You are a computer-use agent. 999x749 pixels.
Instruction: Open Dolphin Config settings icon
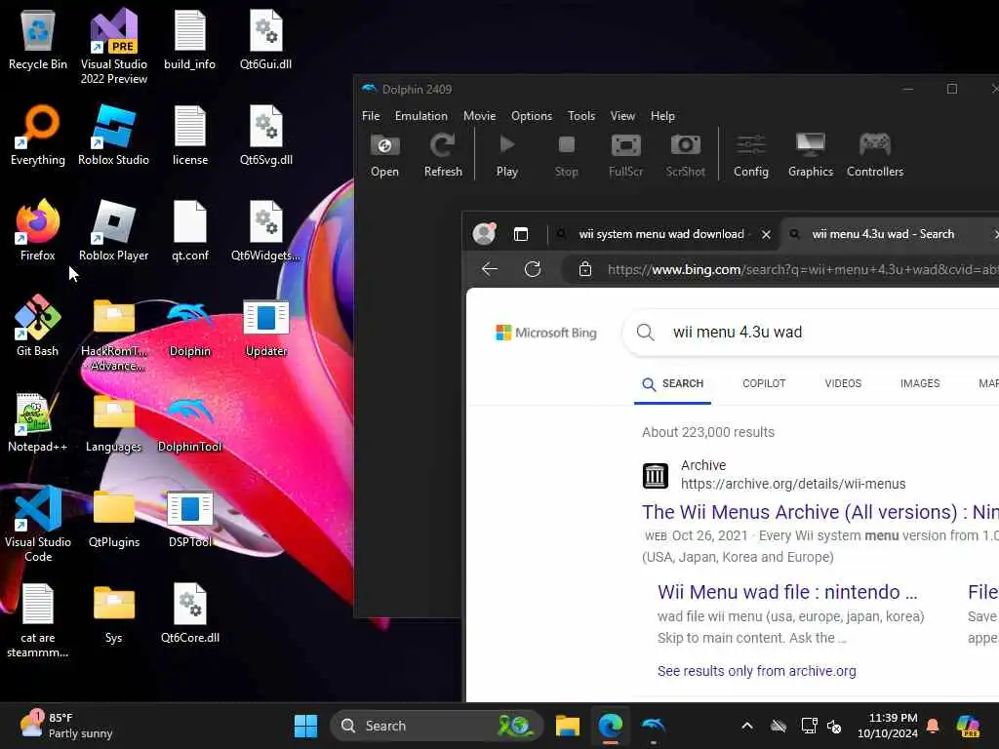pyautogui.click(x=751, y=155)
